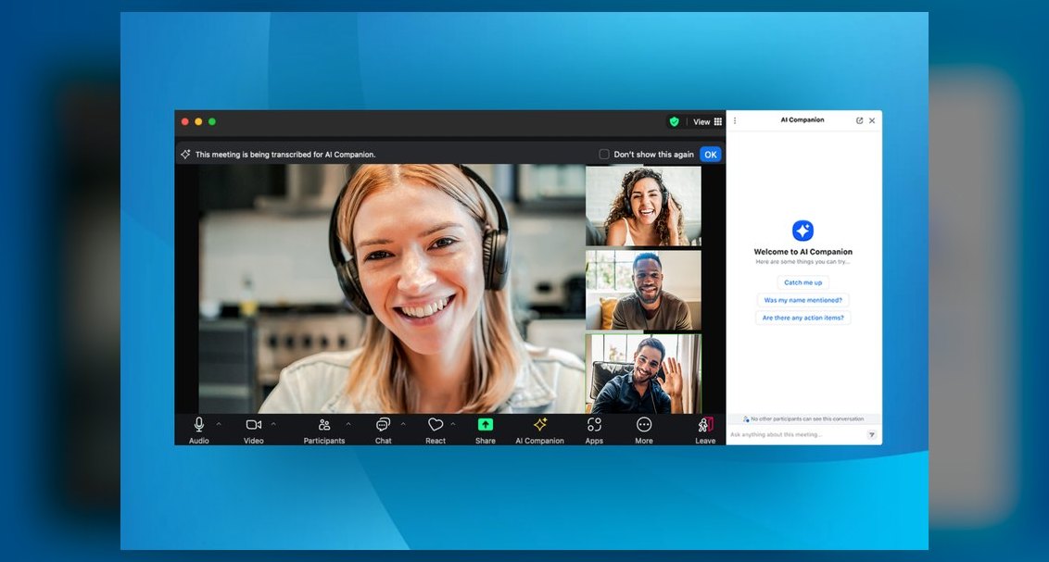Click Was my name mentioned? suggestion
1049x562 pixels.
[x=803, y=300]
